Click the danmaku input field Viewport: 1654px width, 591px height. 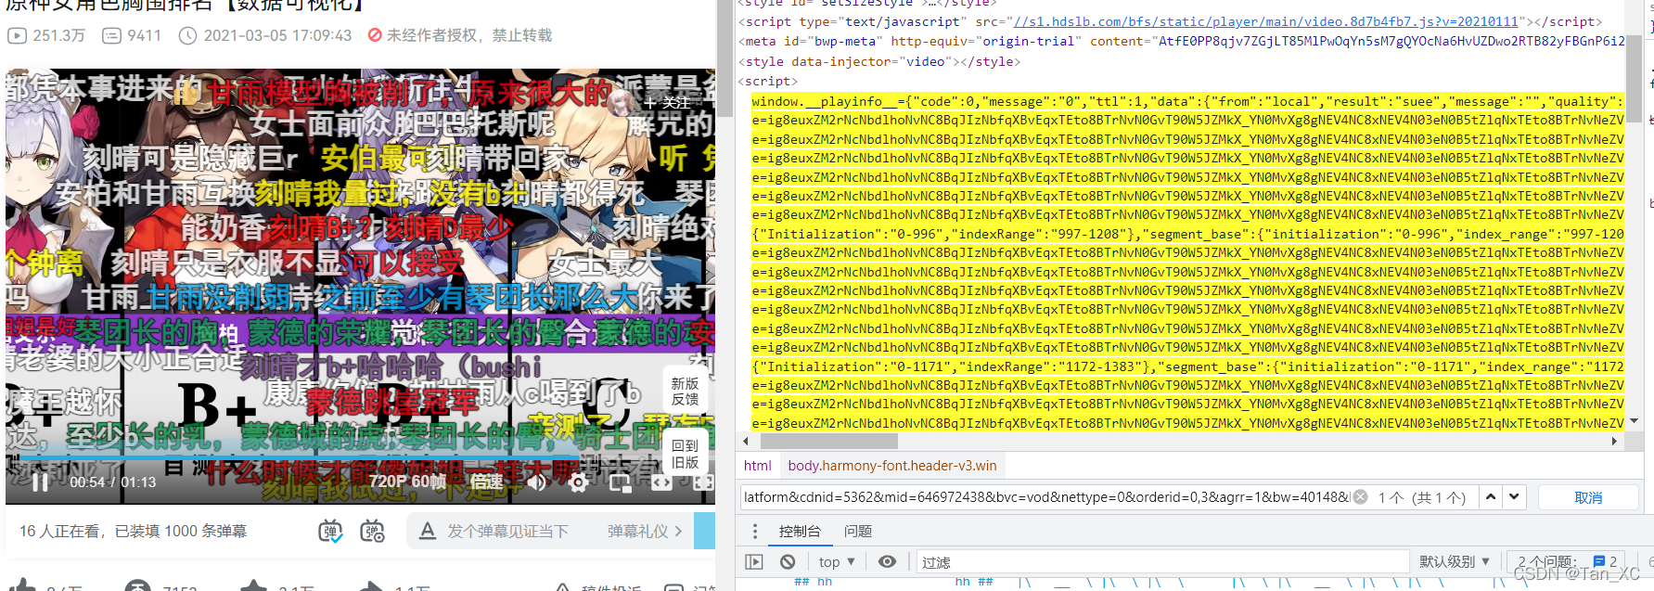[x=508, y=531]
